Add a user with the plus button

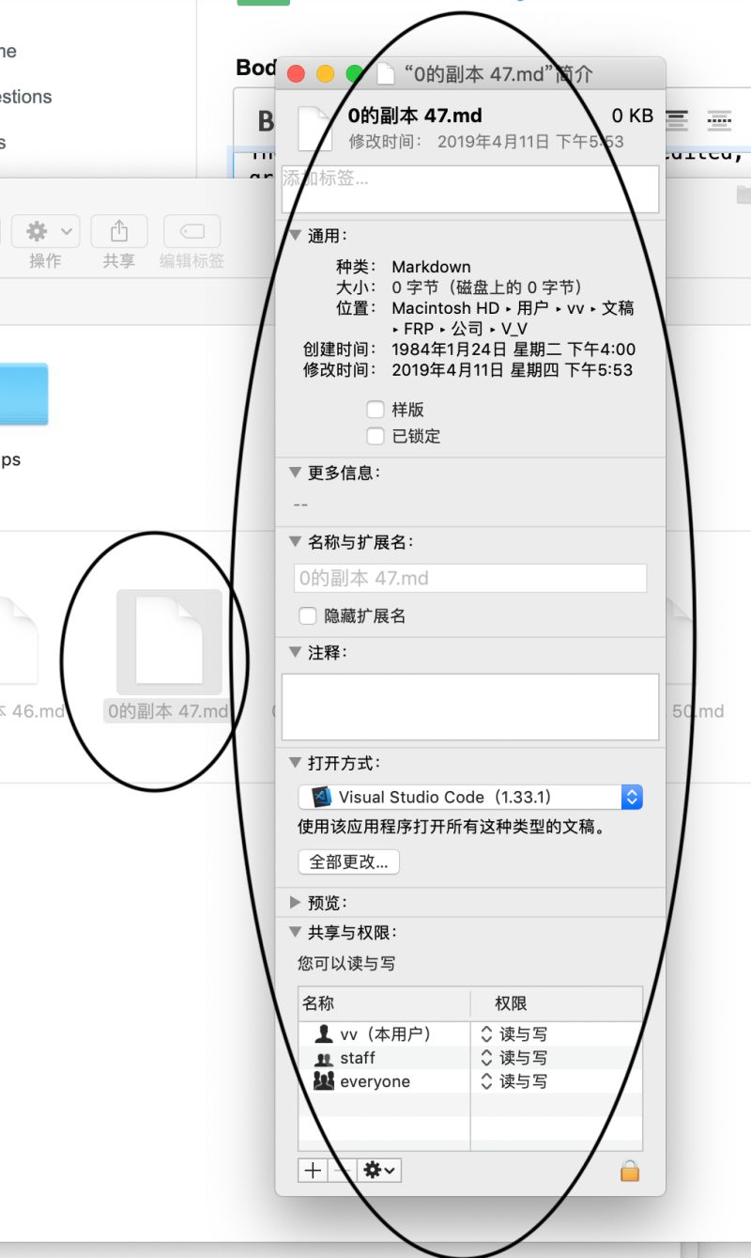point(313,1170)
